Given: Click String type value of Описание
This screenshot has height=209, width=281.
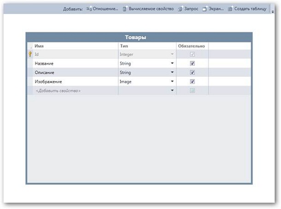Looking at the screenshot, I should tap(125, 73).
